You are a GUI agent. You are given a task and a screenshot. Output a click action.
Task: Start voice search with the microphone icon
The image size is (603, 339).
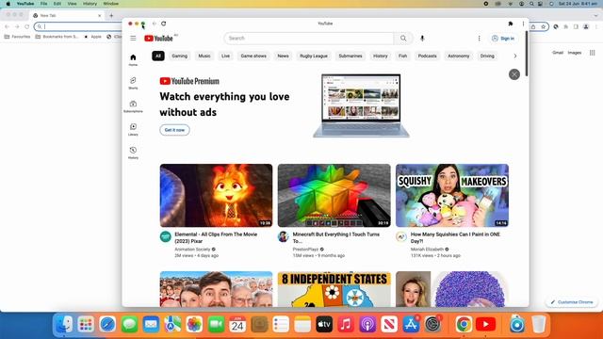click(x=422, y=39)
